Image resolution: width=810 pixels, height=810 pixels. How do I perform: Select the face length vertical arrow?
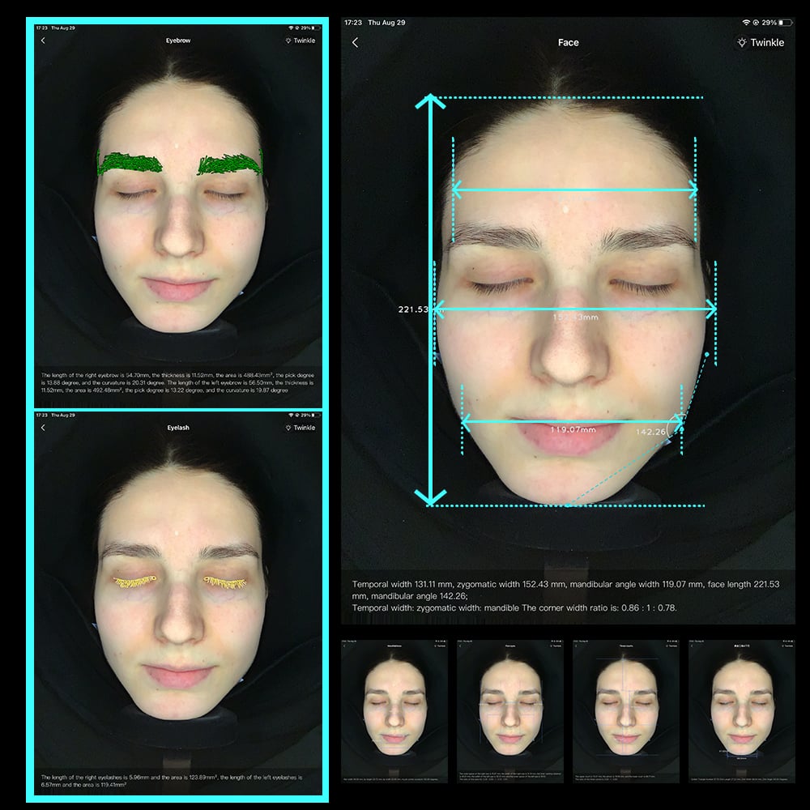click(430, 301)
